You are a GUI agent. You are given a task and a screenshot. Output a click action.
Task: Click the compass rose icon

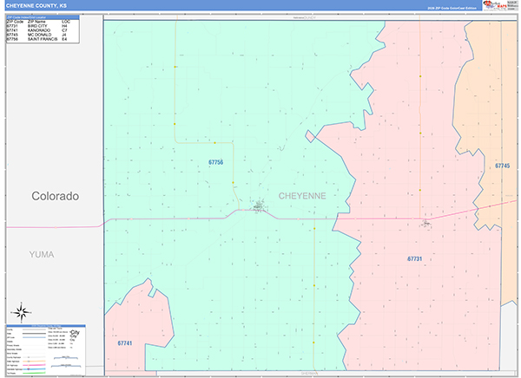pyautogui.click(x=21, y=312)
